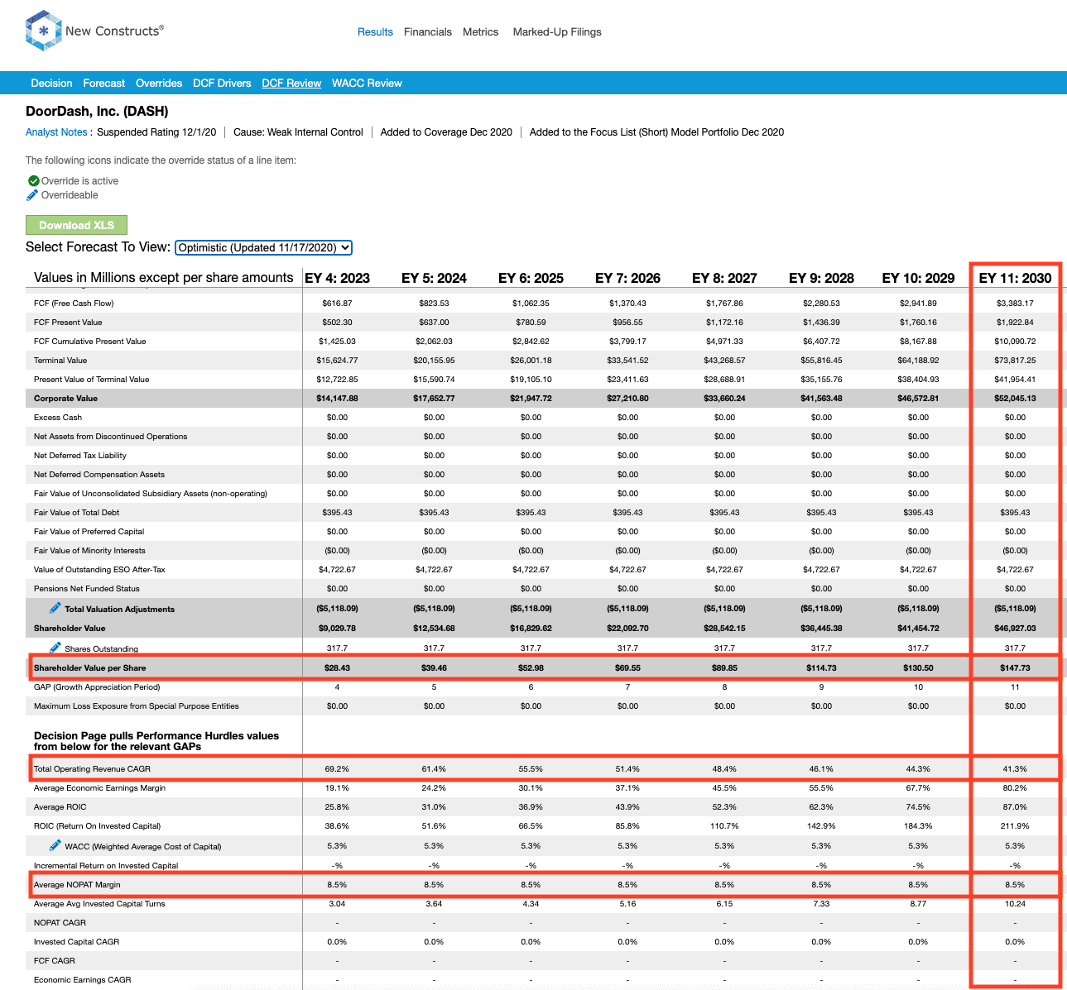The image size is (1067, 990).
Task: Click the 41.3% Total Operating Revenue CAGR value
Action: [1015, 769]
